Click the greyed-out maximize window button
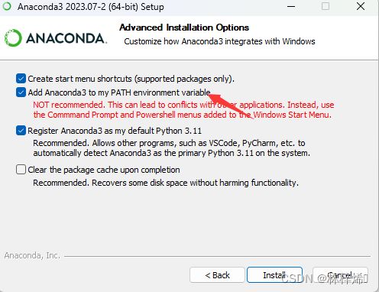The height and width of the screenshot is (292, 379). (x=326, y=6)
